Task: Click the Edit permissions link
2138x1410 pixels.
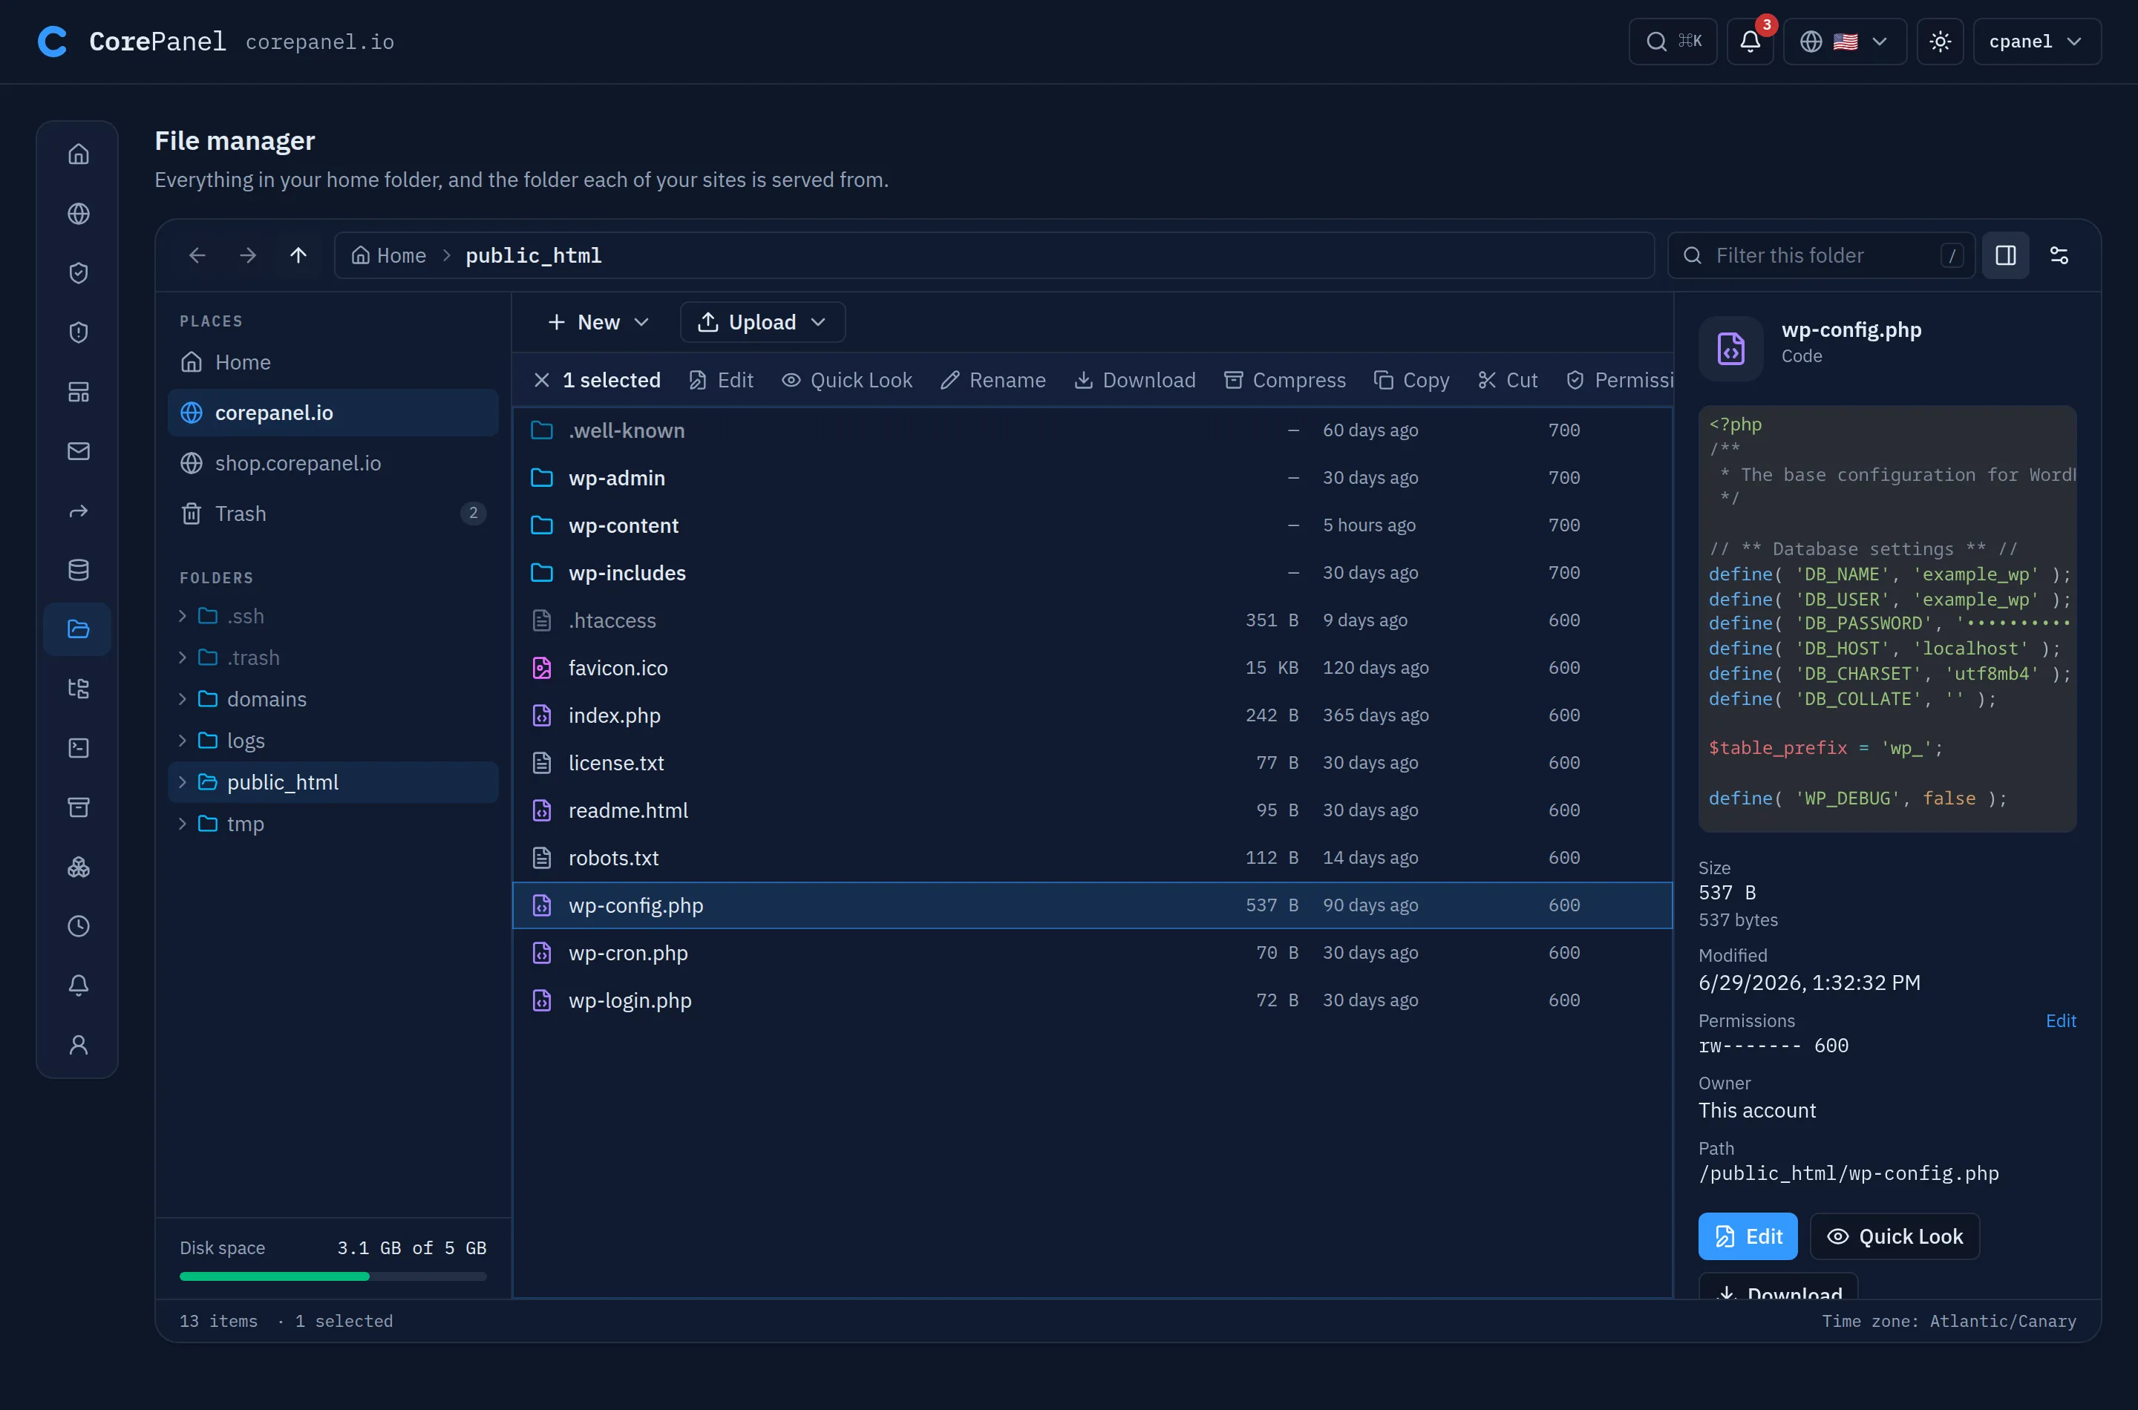Action: point(2060,1020)
